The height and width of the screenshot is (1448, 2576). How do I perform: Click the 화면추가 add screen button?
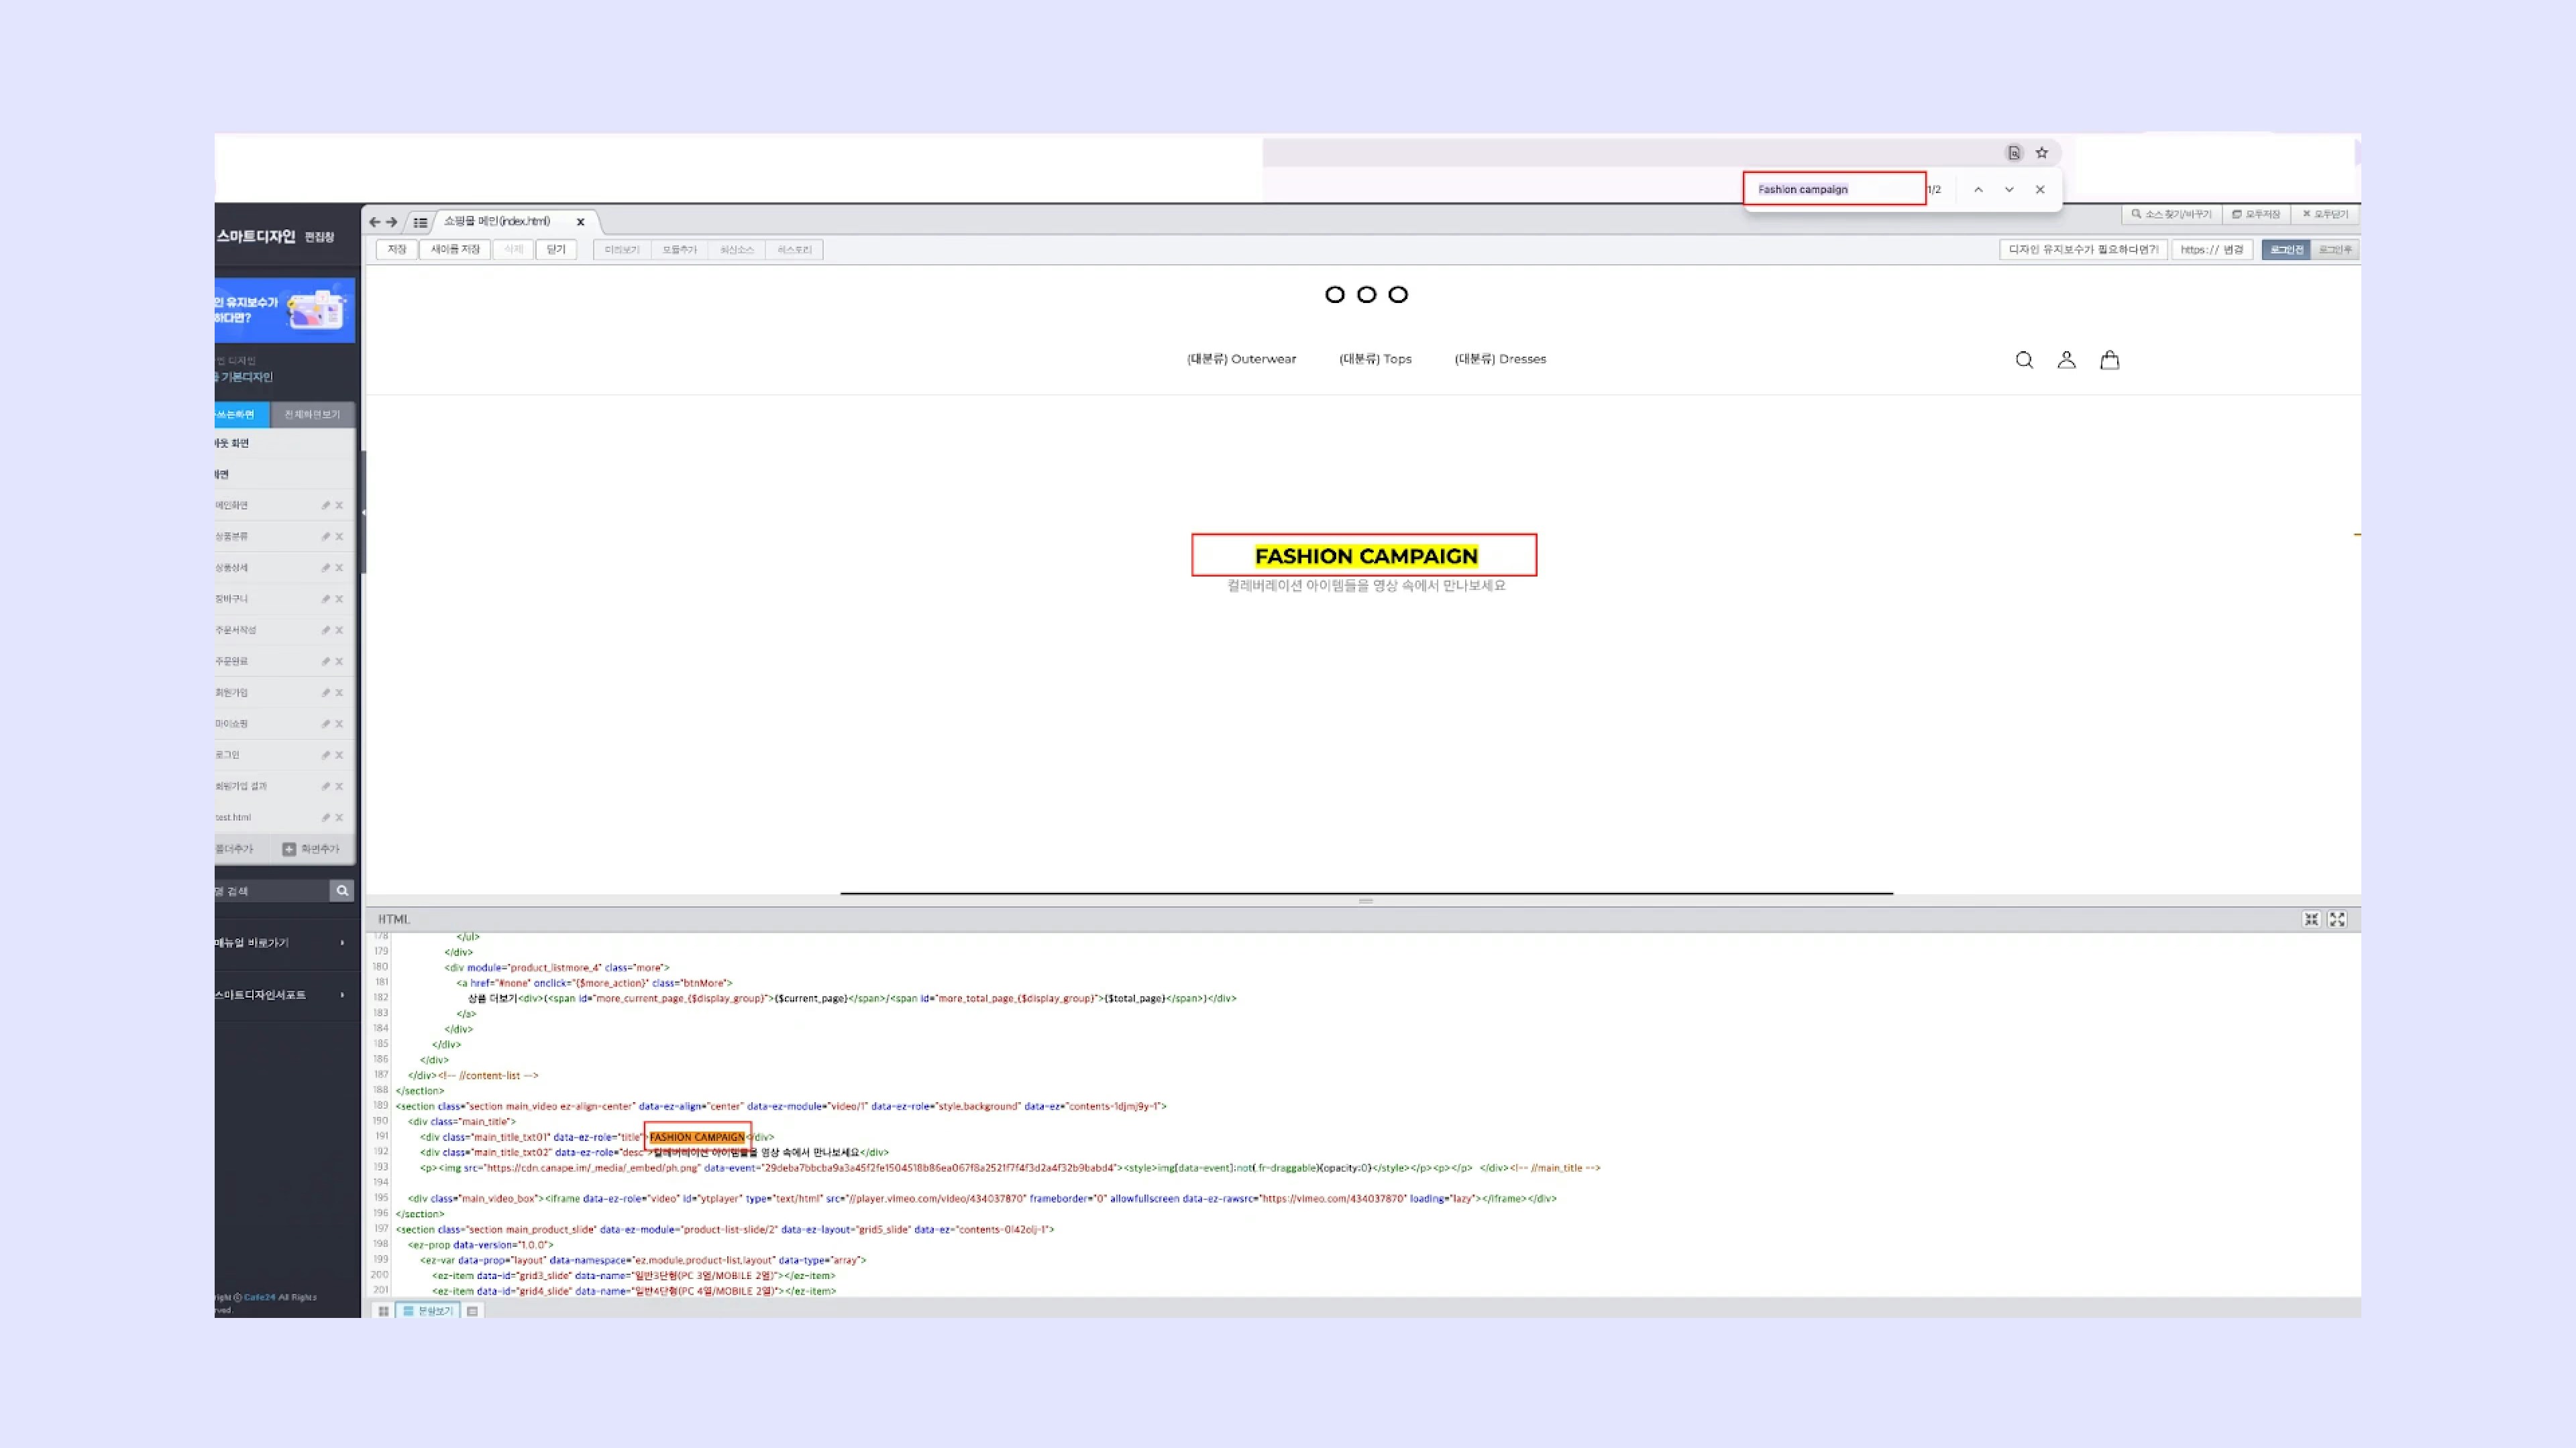(311, 849)
